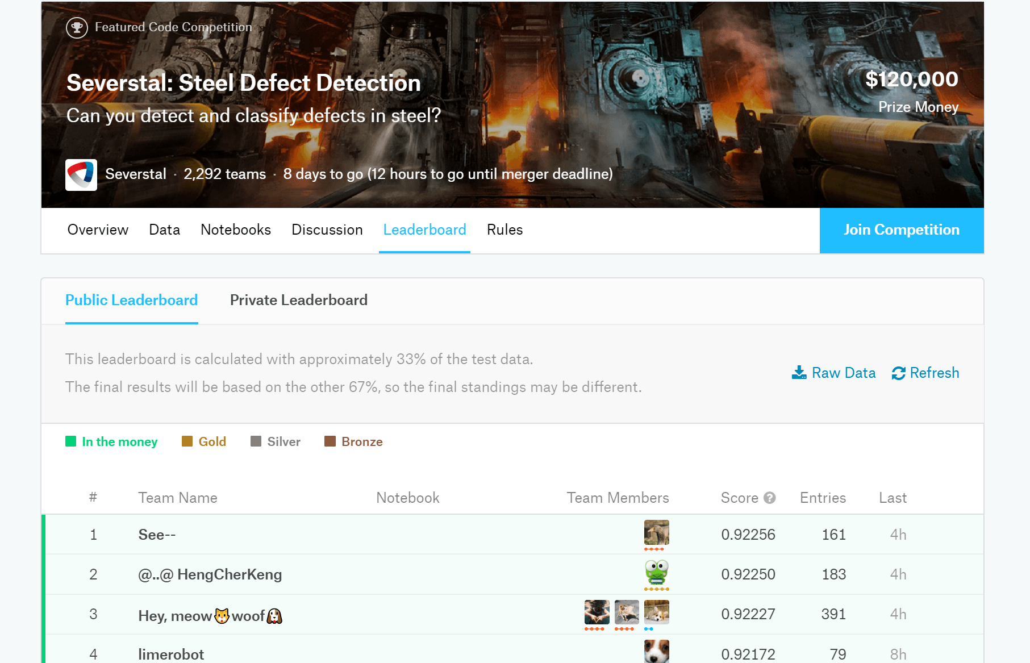
Task: Switch to the Data tab
Action: point(165,230)
